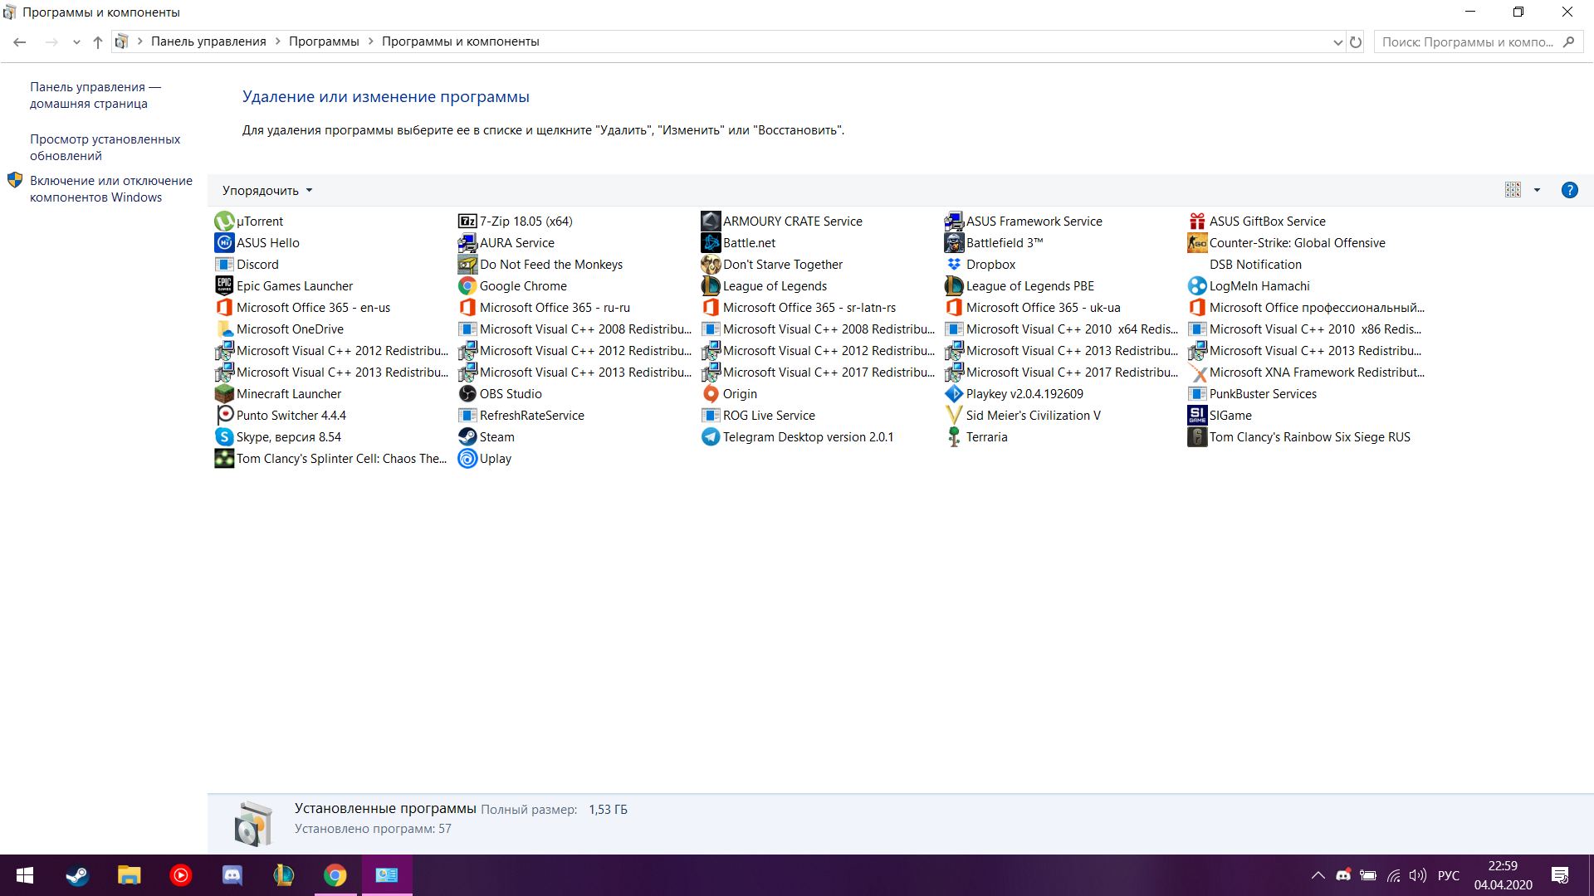
Task: Open Включение или отключение компонентов Windows
Action: click(111, 189)
